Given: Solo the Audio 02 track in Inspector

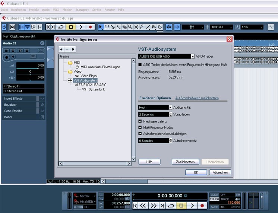Looking at the screenshot, I should click(x=13, y=51).
